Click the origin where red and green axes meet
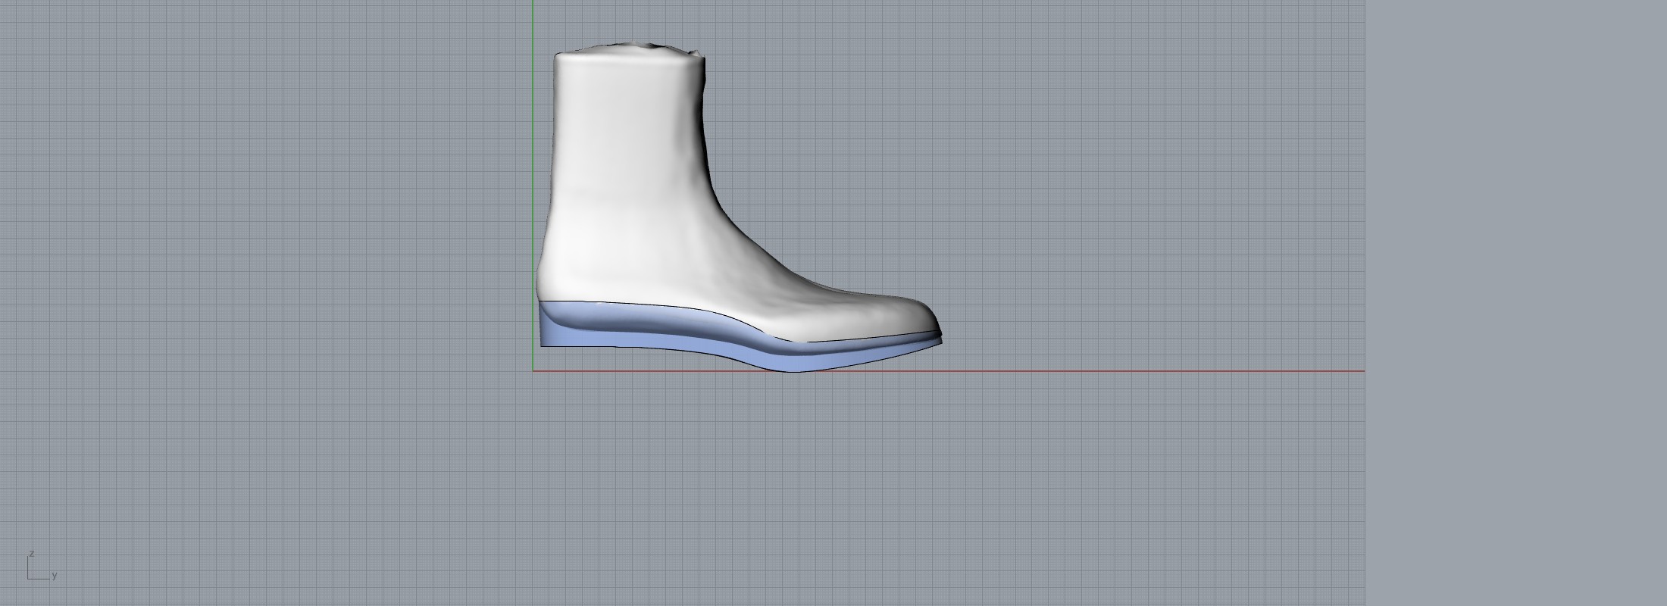Viewport: 1667px width, 606px height. 533,371
